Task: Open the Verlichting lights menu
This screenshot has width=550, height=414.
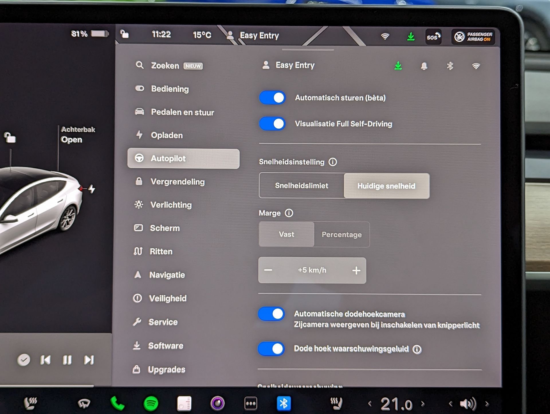Action: coord(163,205)
